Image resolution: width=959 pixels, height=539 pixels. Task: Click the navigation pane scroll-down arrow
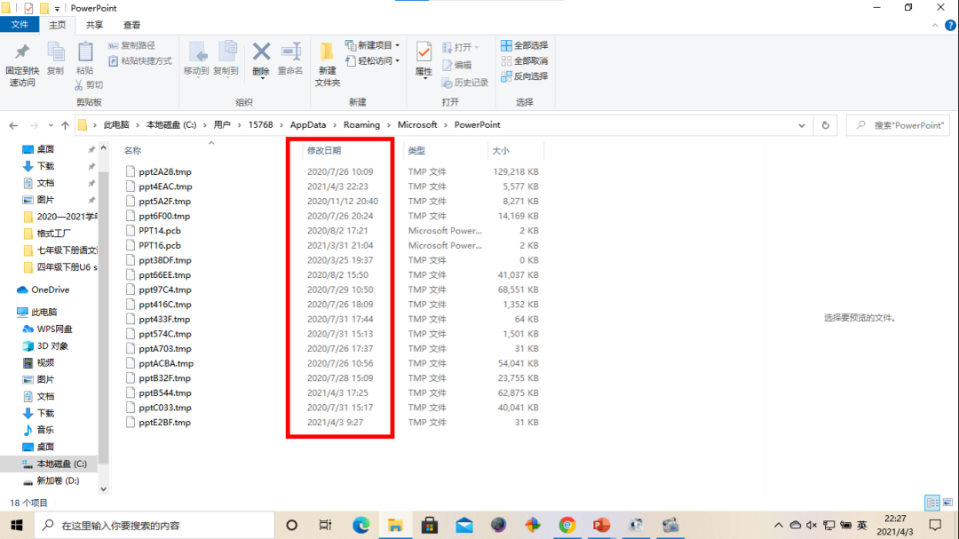103,488
